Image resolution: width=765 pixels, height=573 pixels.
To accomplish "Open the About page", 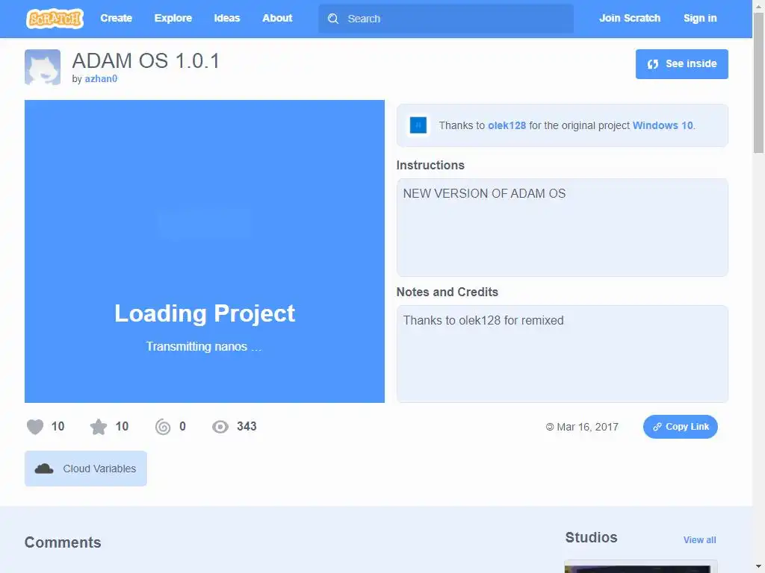I will (x=277, y=18).
